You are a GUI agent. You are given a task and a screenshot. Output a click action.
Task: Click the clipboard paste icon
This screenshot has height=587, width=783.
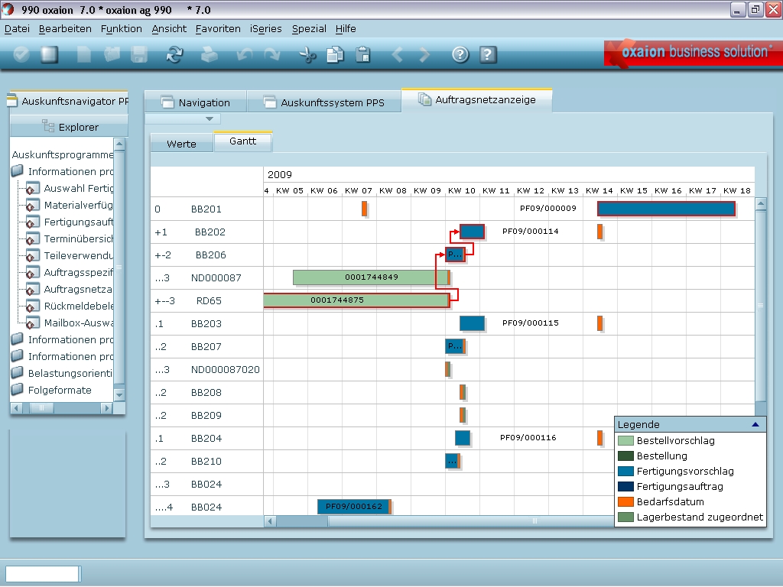(363, 54)
